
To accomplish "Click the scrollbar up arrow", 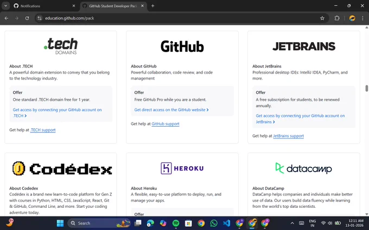I will pos(367,28).
